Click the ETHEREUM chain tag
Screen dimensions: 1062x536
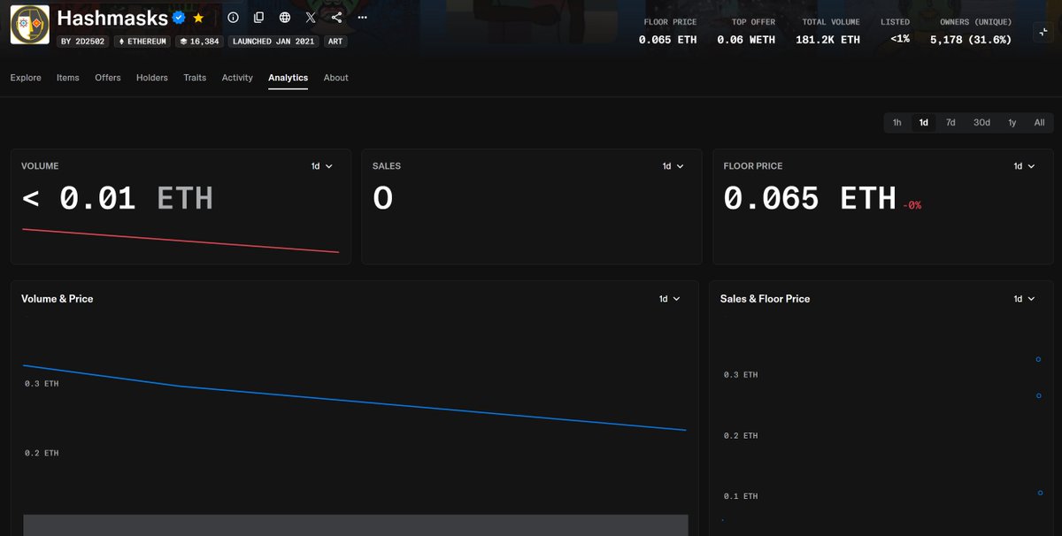point(142,42)
